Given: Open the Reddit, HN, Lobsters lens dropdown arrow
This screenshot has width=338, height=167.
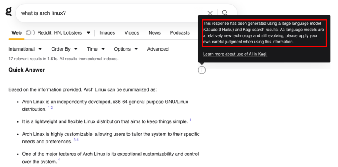Looking at the screenshot, I should (88, 33).
